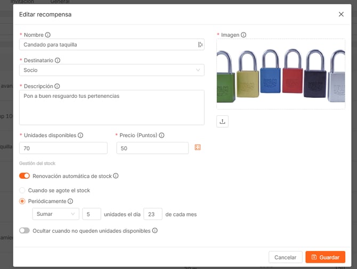Click the info icon next to Descripción
357x269 pixels.
point(57,86)
